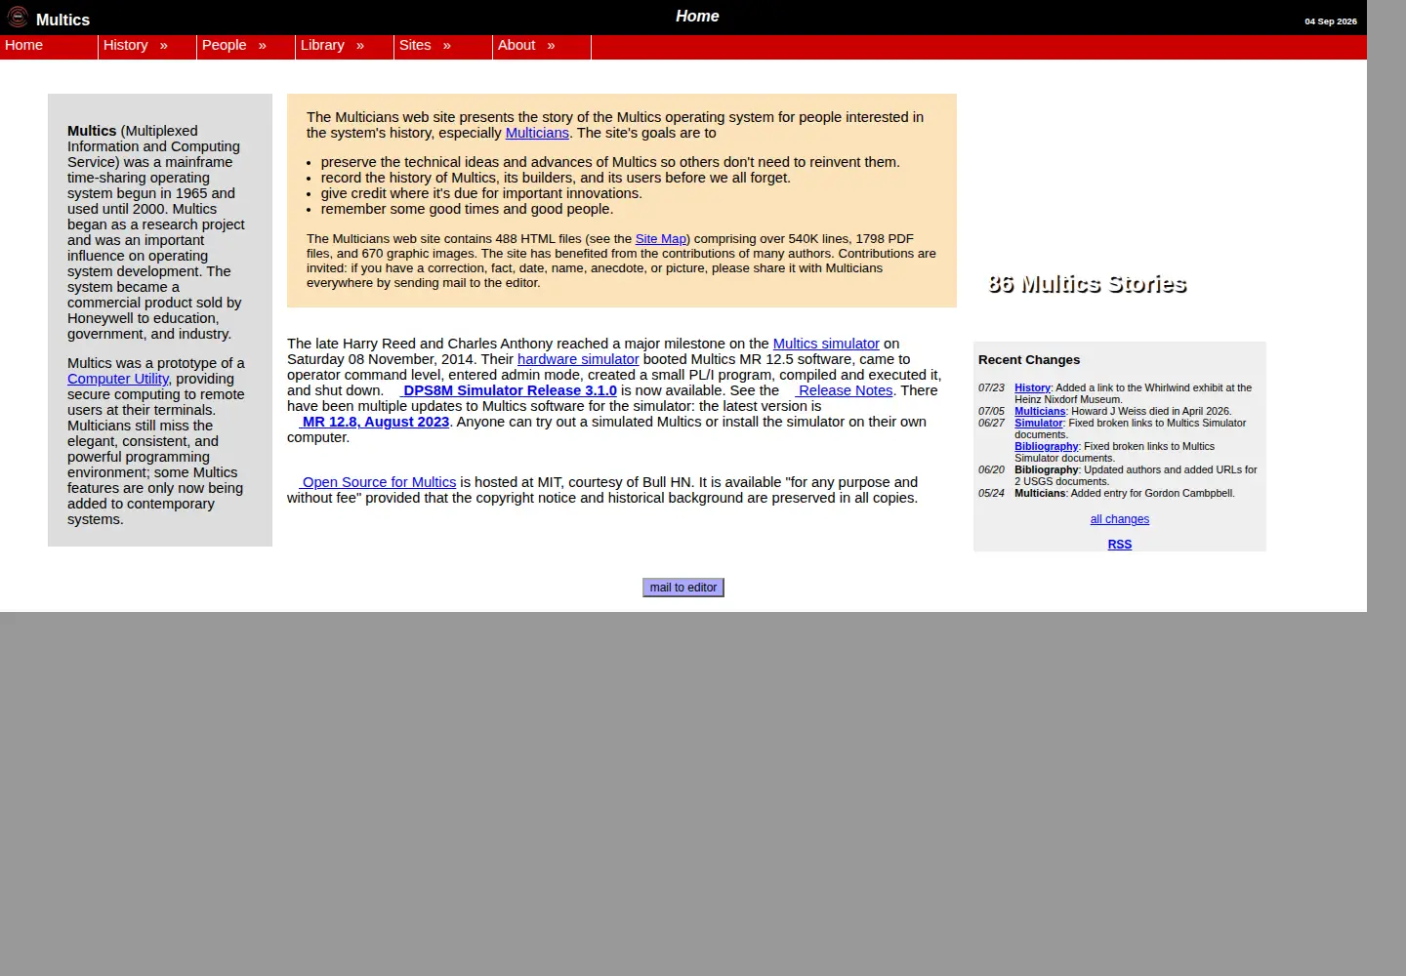The height and width of the screenshot is (976, 1406).
Task: Click the 04 Sep 2026 date text
Action: click(x=1331, y=21)
